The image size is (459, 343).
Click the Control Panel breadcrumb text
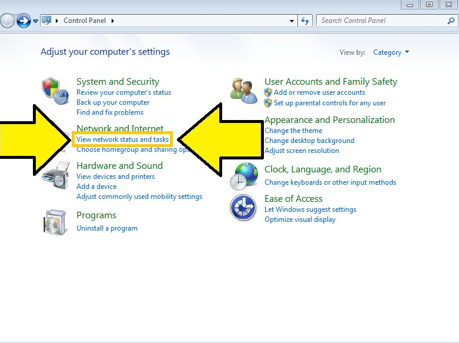[85, 21]
